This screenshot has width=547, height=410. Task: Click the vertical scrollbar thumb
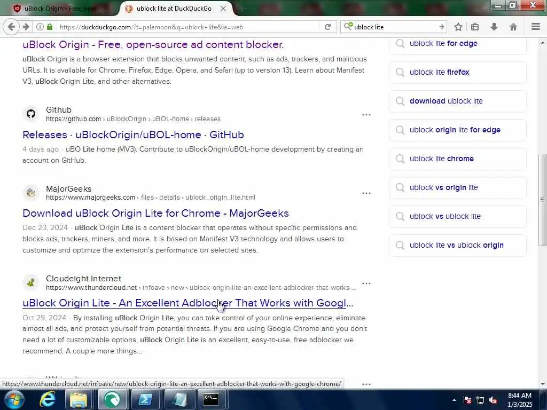[542, 200]
